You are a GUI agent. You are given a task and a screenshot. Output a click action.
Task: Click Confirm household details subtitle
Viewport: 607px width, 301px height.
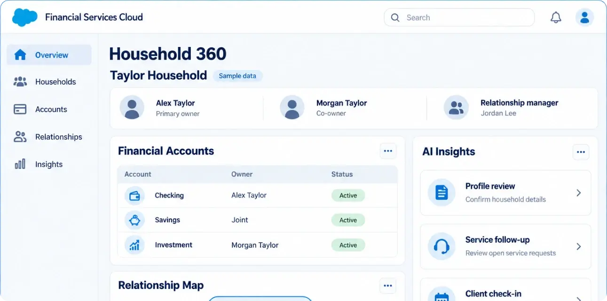(505, 199)
